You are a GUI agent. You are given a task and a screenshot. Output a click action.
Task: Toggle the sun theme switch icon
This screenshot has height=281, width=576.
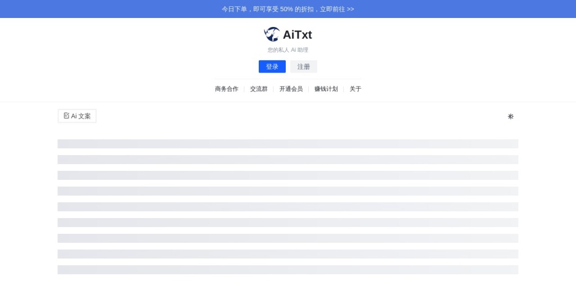coord(511,116)
